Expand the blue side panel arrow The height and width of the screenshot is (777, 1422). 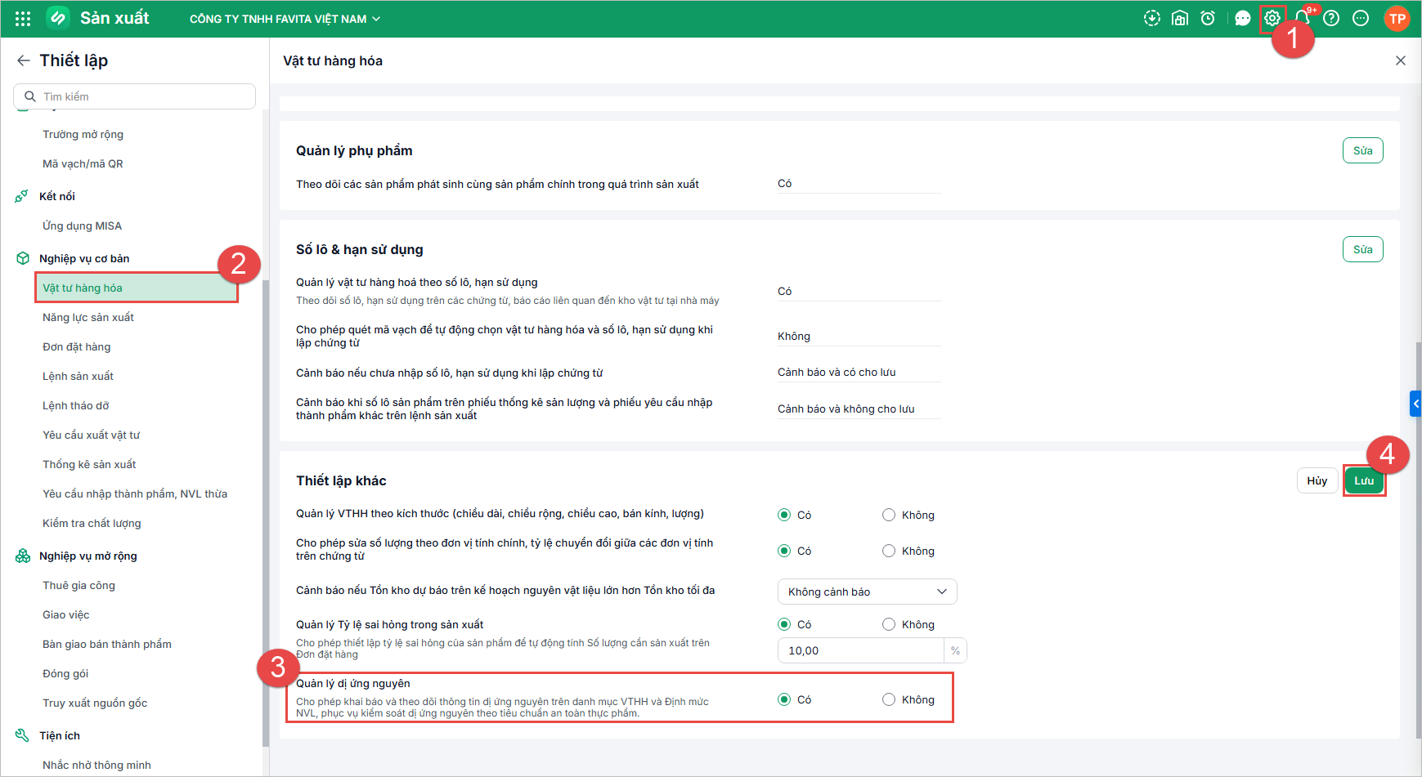click(x=1415, y=404)
